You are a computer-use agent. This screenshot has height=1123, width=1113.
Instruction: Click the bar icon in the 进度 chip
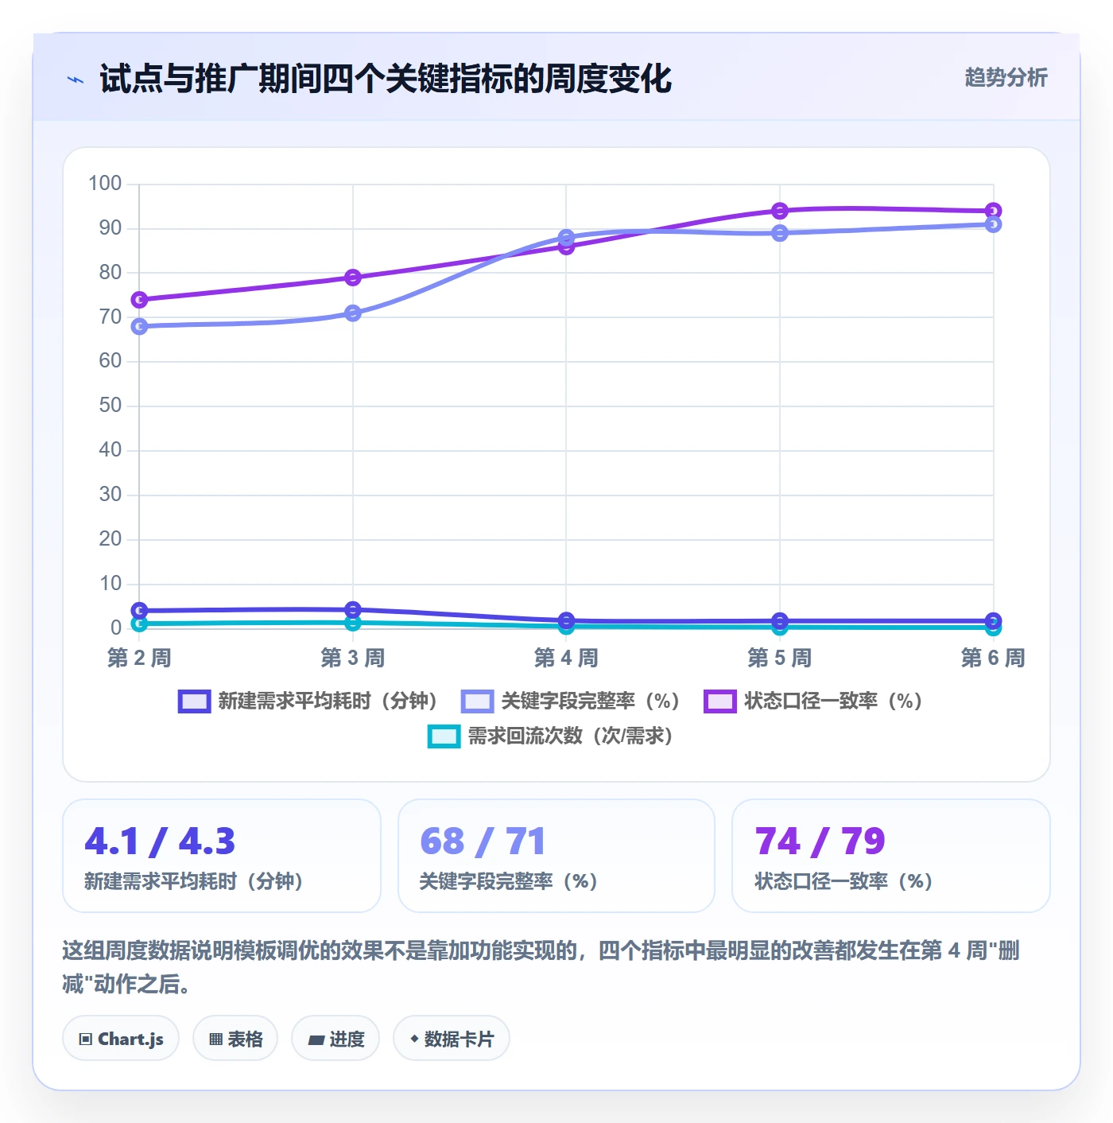(316, 1039)
